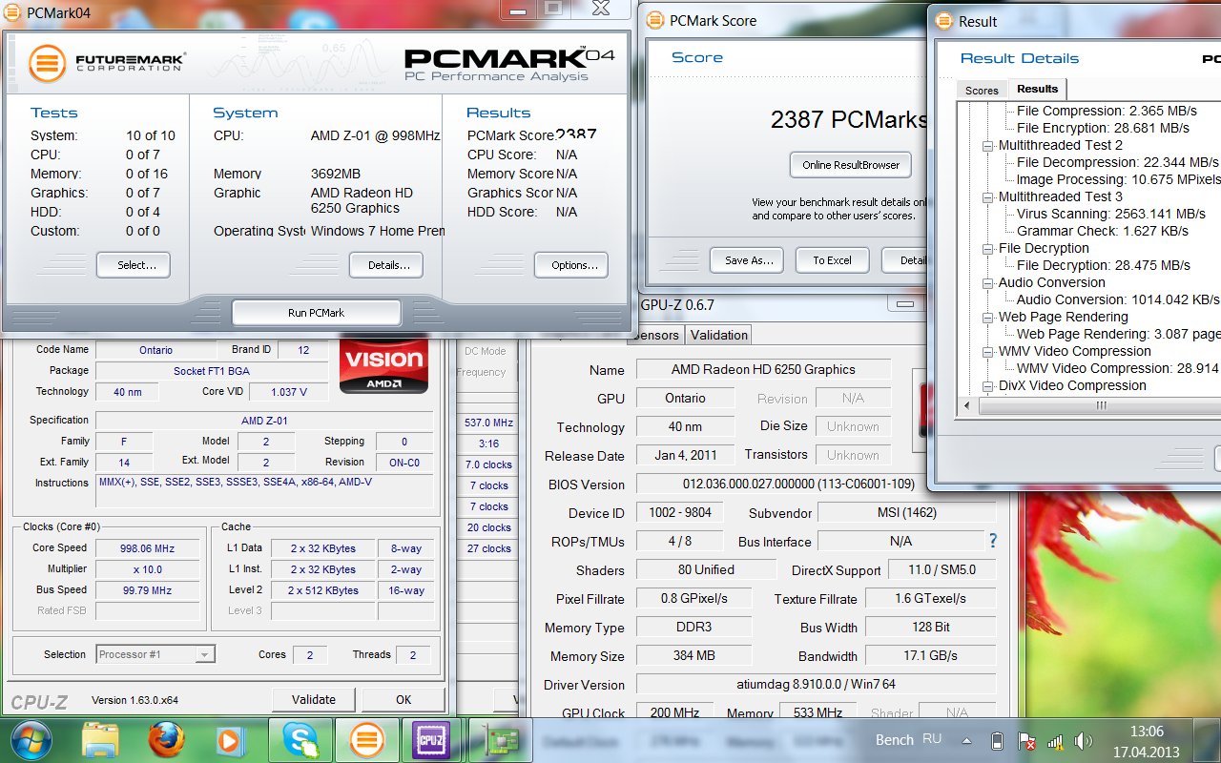1221x763 pixels.
Task: Click the Specification AMD Z-01 field
Action: click(264, 421)
